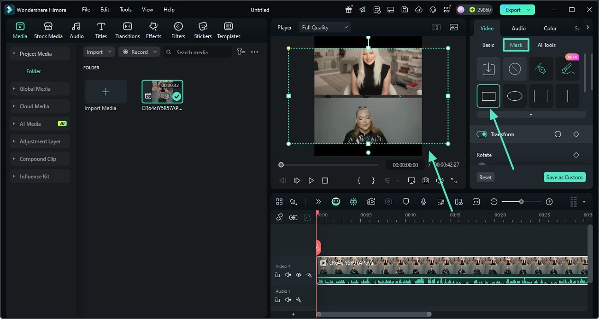This screenshot has width=599, height=319.
Task: Open the Stickers tab
Action: coord(203,30)
